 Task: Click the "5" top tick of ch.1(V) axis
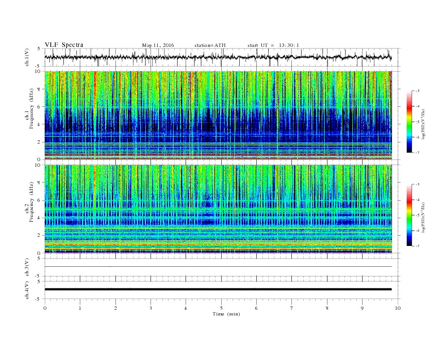39,49
